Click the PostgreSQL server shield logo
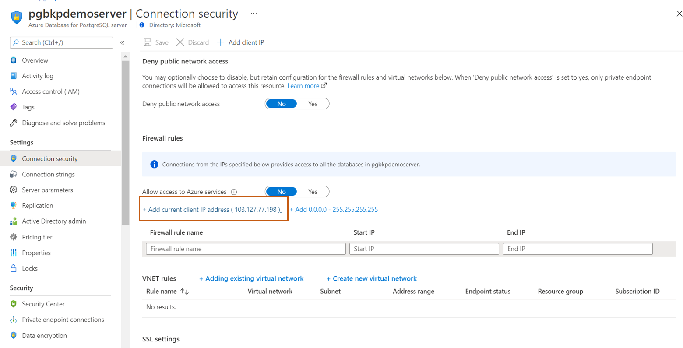This screenshot has width=683, height=348. [x=17, y=18]
